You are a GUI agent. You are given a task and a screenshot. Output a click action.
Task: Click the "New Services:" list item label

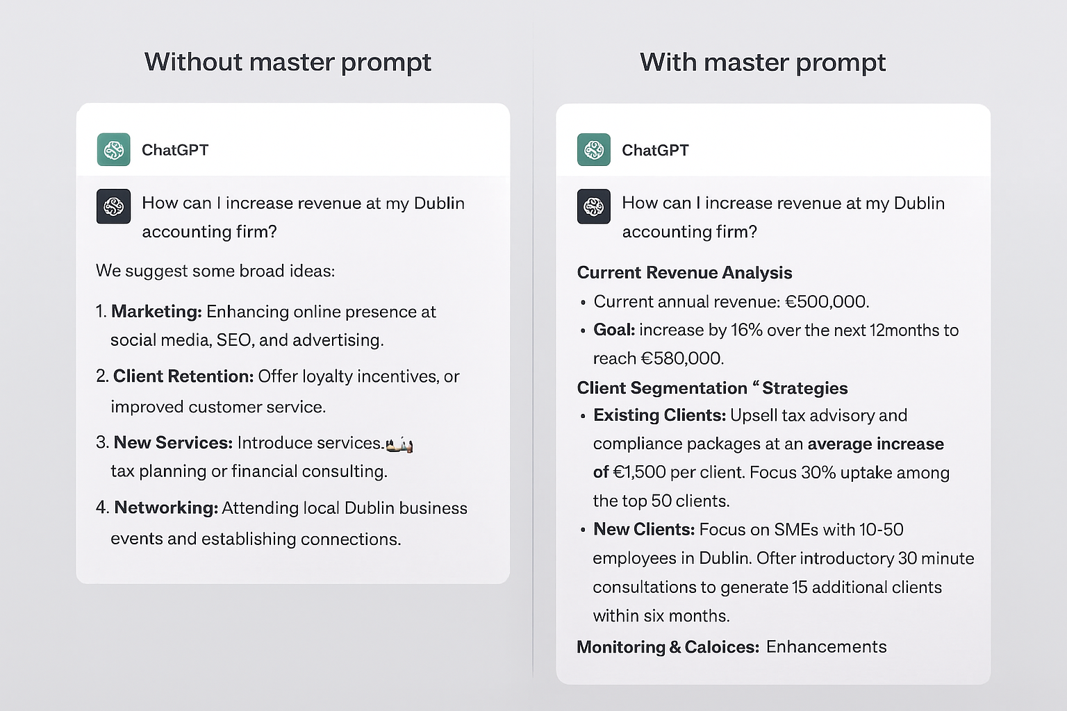(173, 442)
